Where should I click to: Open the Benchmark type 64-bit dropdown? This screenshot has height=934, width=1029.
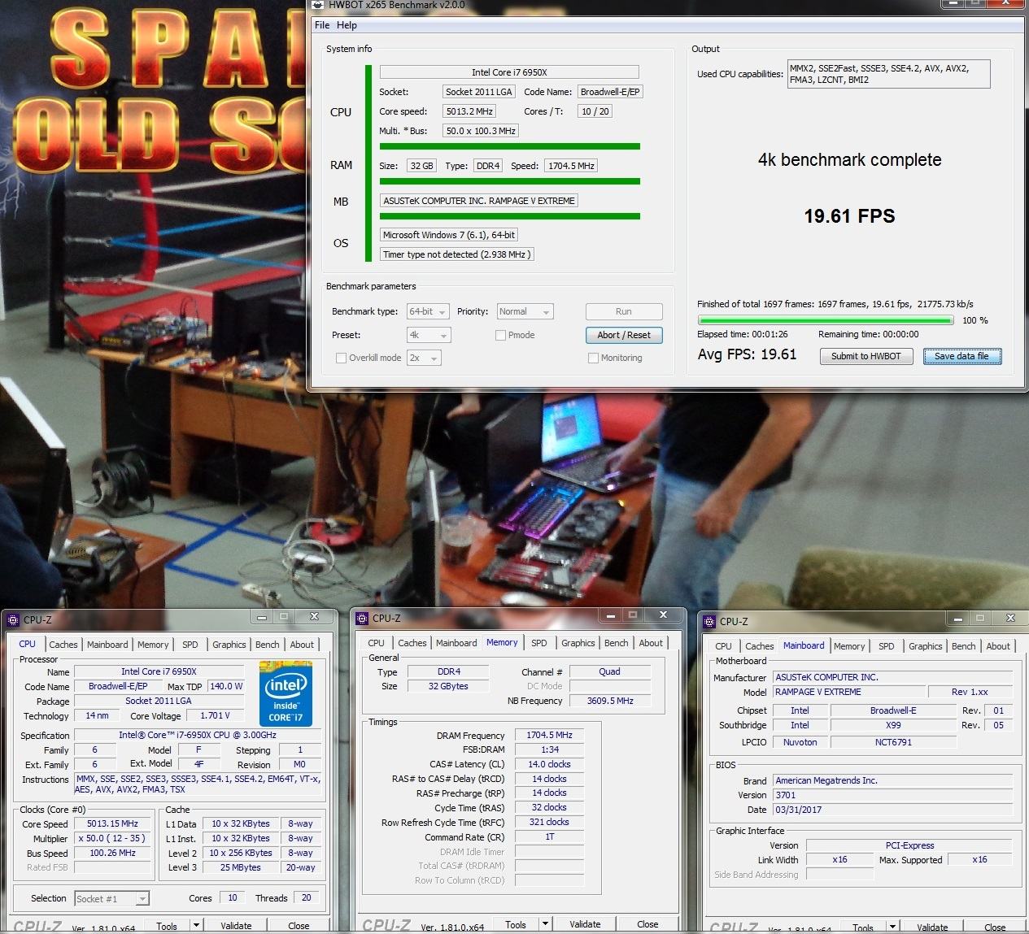pyautogui.click(x=428, y=311)
